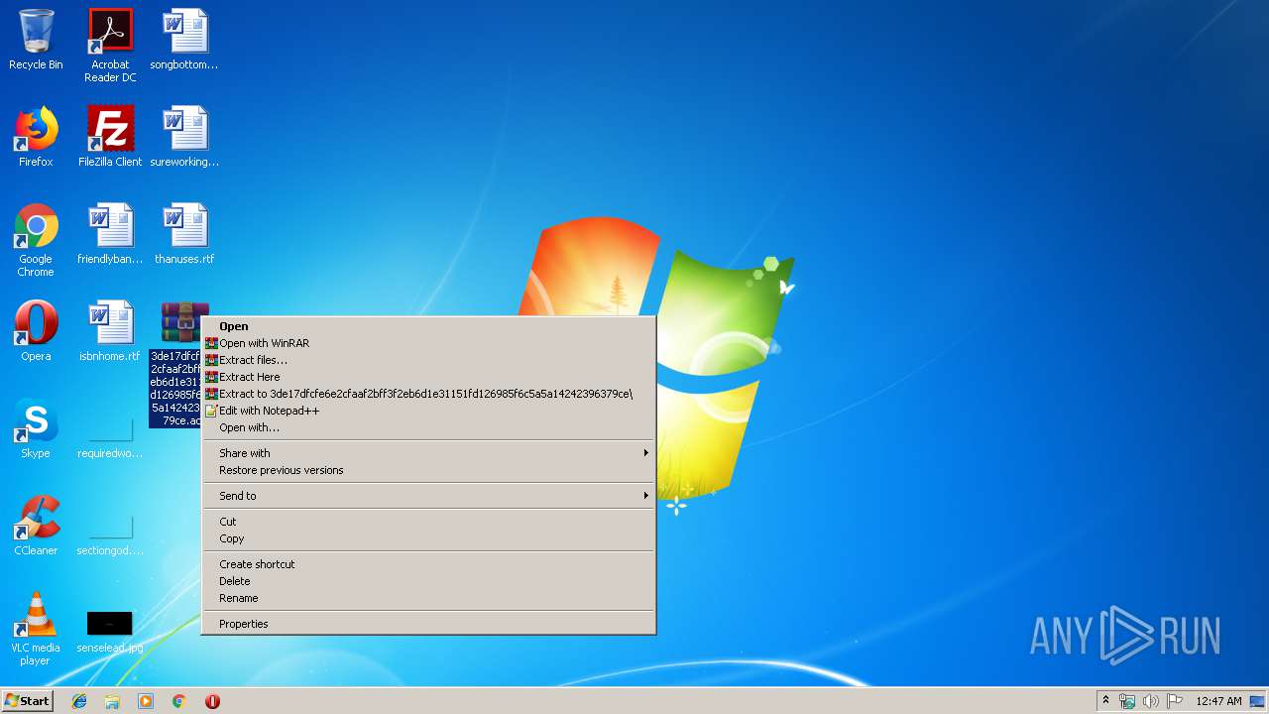Select the VLC media player shortcut
Viewport: 1269px width, 714px height.
click(x=36, y=629)
